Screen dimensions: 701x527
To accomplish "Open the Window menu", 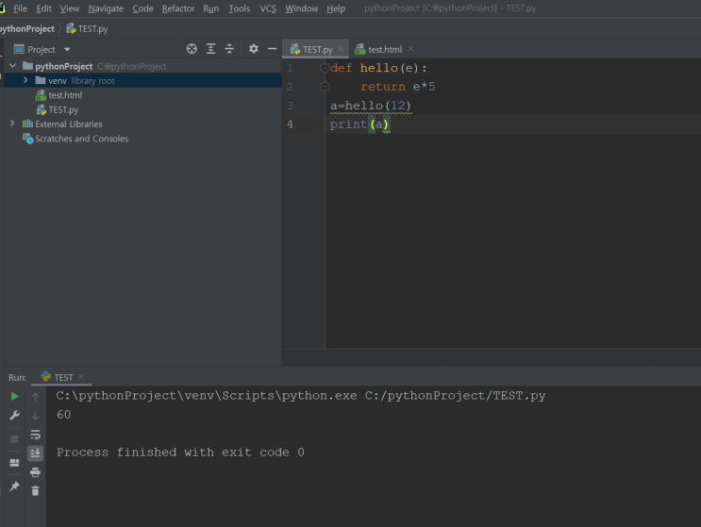I will (x=301, y=8).
